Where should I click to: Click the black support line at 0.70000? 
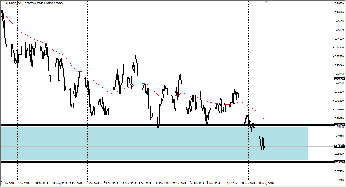107,125
